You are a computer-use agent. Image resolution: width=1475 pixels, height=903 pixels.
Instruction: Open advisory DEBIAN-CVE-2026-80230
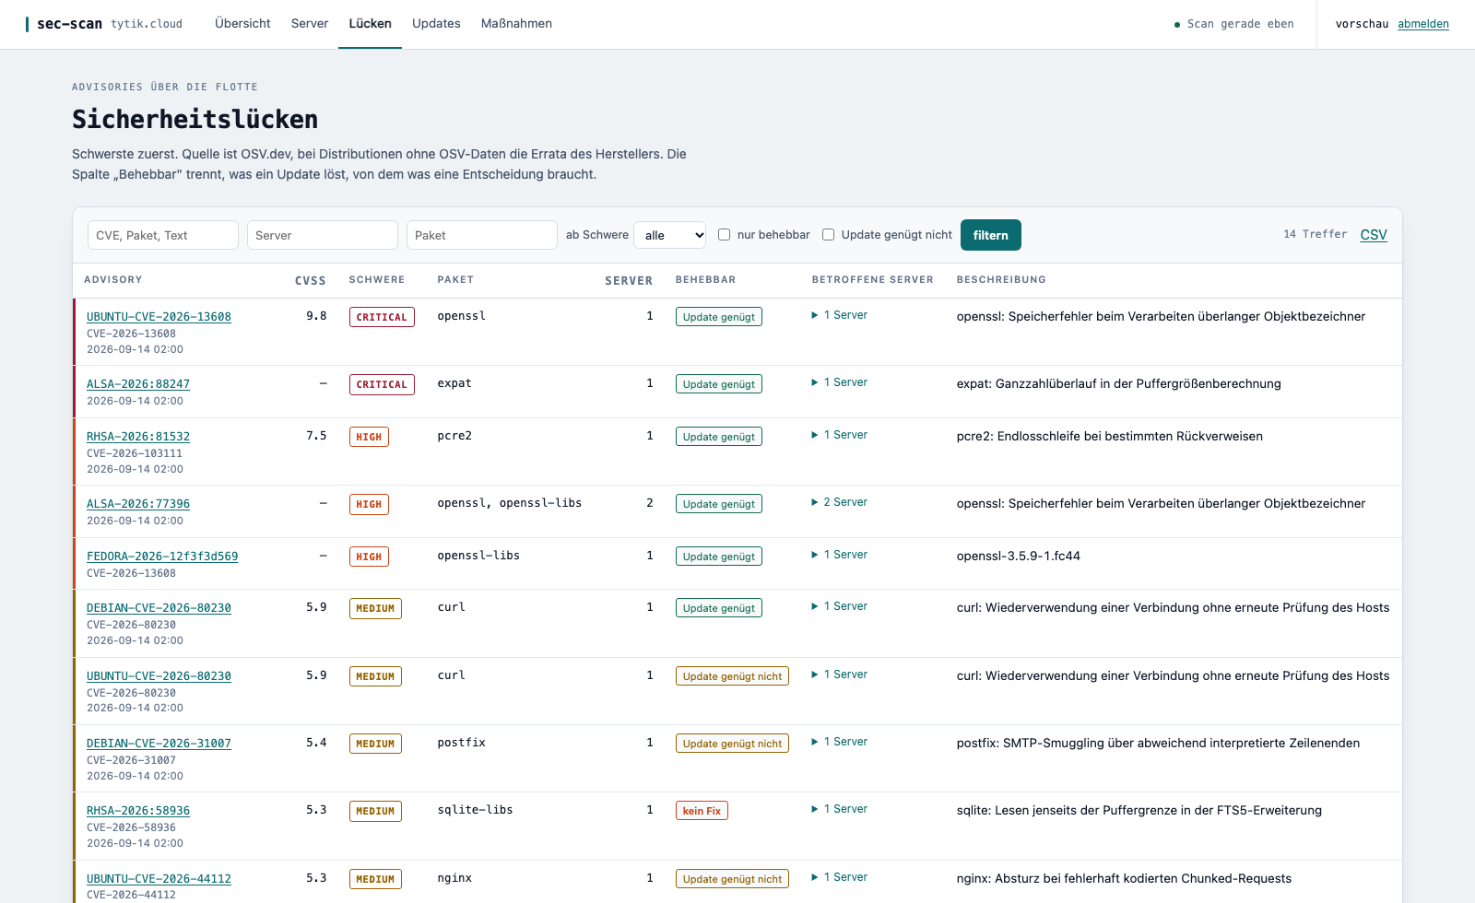(x=159, y=608)
